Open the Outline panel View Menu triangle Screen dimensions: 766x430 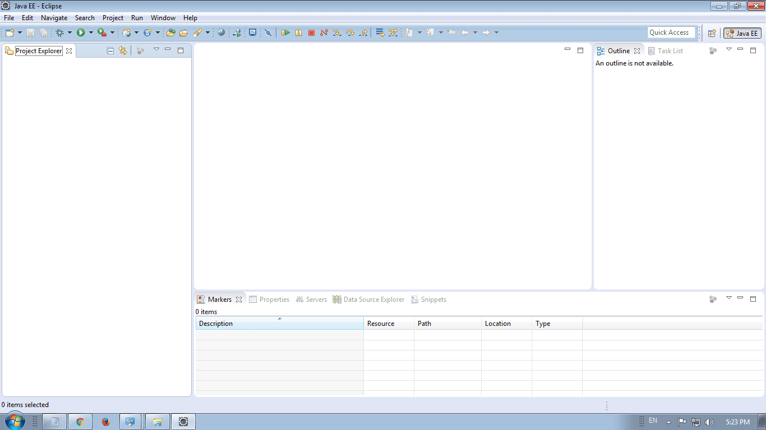pos(729,49)
